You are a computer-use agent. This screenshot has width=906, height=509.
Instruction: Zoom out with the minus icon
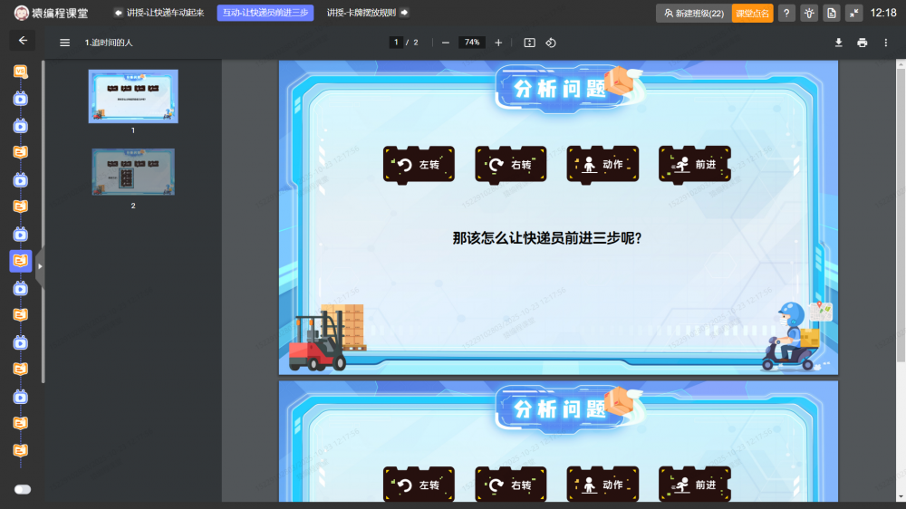[x=445, y=43]
